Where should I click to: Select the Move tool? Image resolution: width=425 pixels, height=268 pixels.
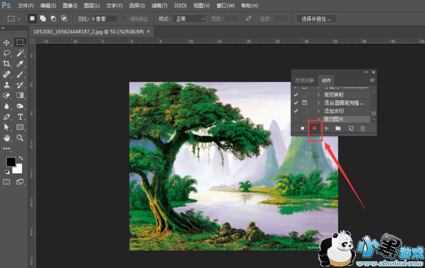tap(7, 42)
